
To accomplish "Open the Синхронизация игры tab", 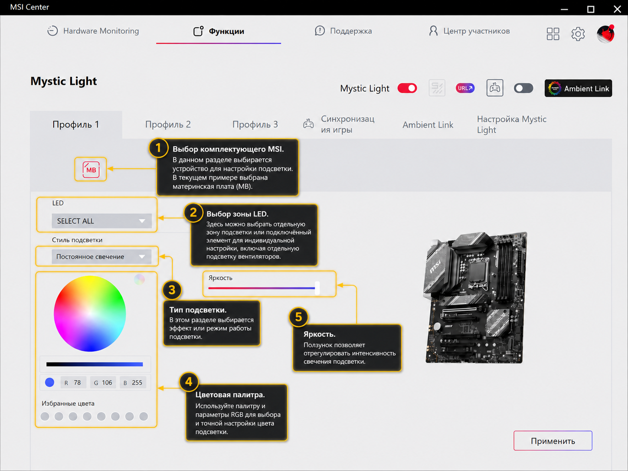I will 339,124.
